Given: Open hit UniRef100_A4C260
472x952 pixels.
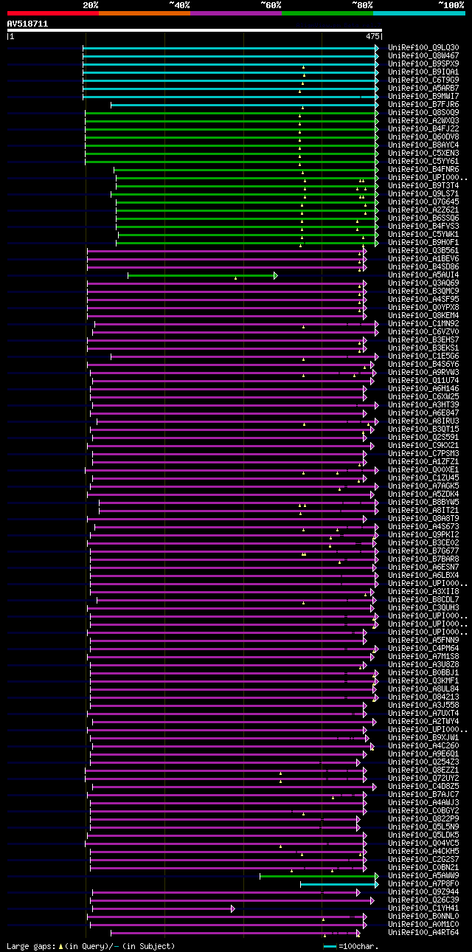Looking at the screenshot, I should (x=423, y=746).
